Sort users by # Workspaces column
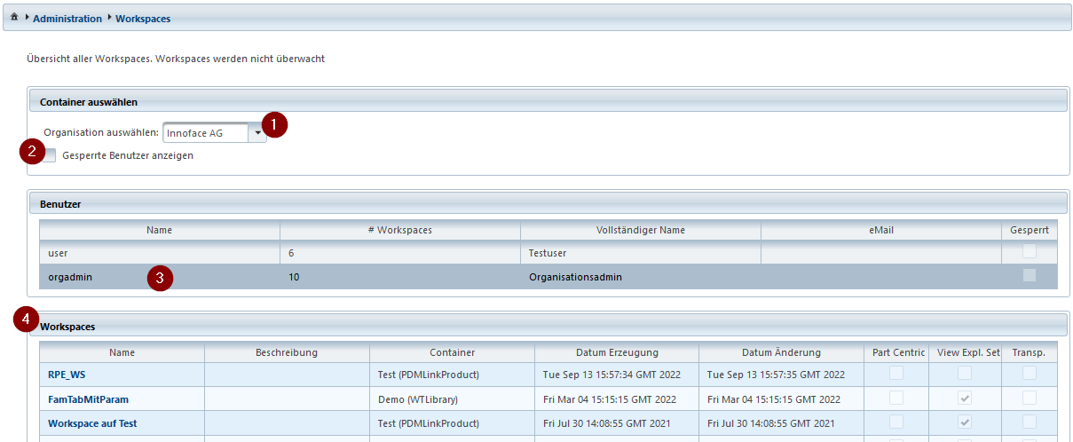The height and width of the screenshot is (442, 1073). click(399, 230)
